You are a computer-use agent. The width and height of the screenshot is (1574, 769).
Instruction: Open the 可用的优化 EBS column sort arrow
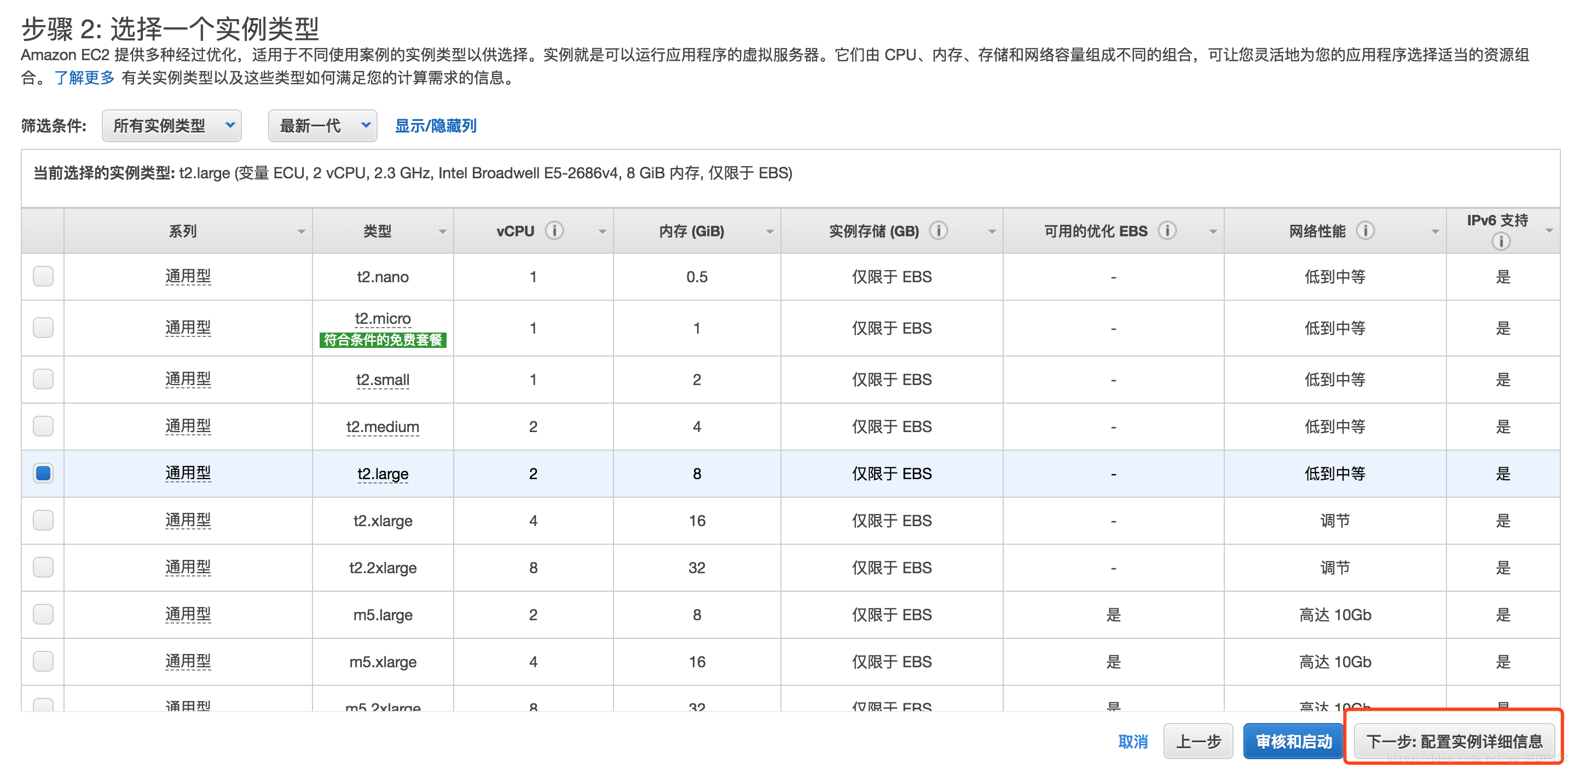click(x=1213, y=231)
